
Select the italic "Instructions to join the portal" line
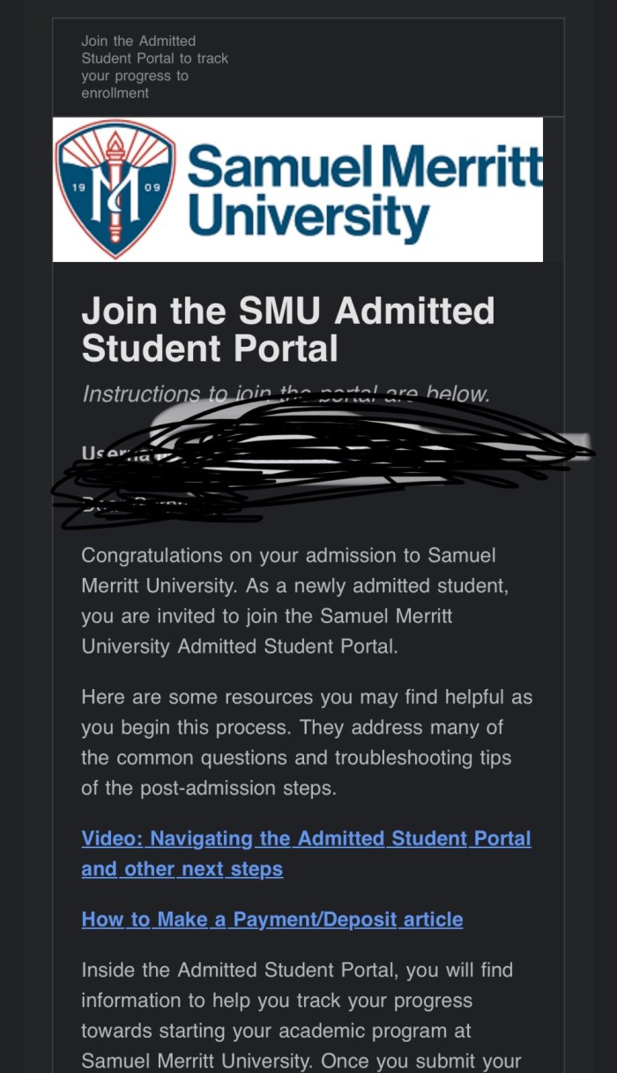pyautogui.click(x=285, y=394)
